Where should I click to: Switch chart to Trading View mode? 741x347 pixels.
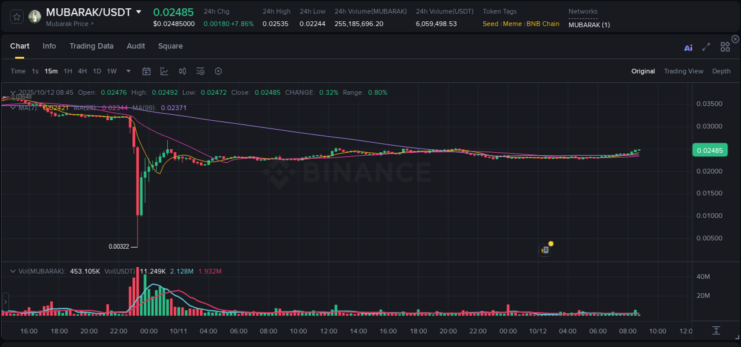[683, 71]
